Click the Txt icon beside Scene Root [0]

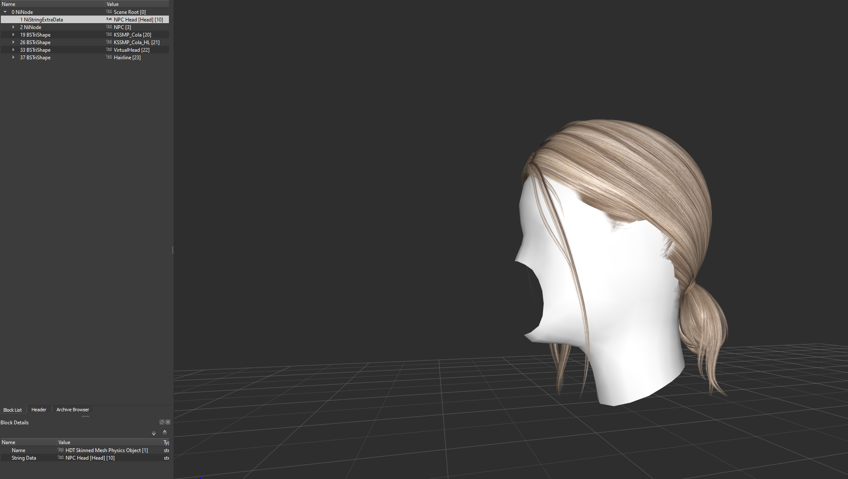coord(109,12)
